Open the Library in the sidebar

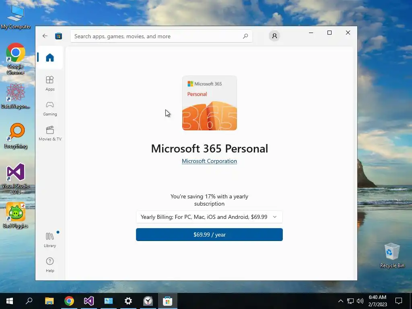[x=49, y=240]
